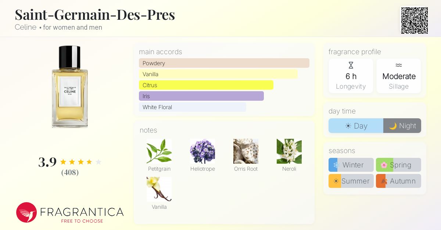Open the Vanilla note image
The height and width of the screenshot is (230, 441).
[159, 189]
